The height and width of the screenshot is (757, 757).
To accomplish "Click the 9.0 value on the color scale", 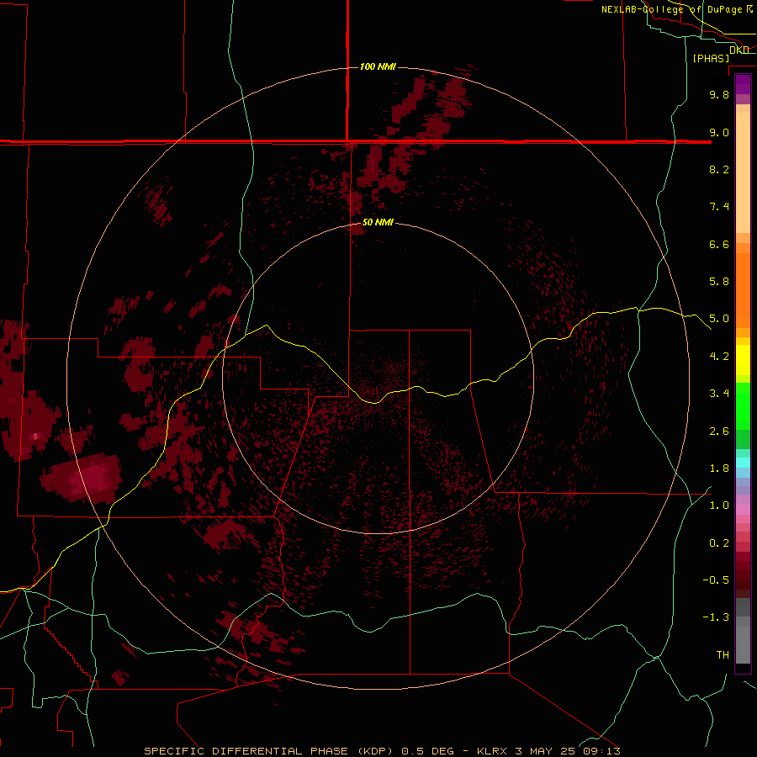I will tap(719, 132).
